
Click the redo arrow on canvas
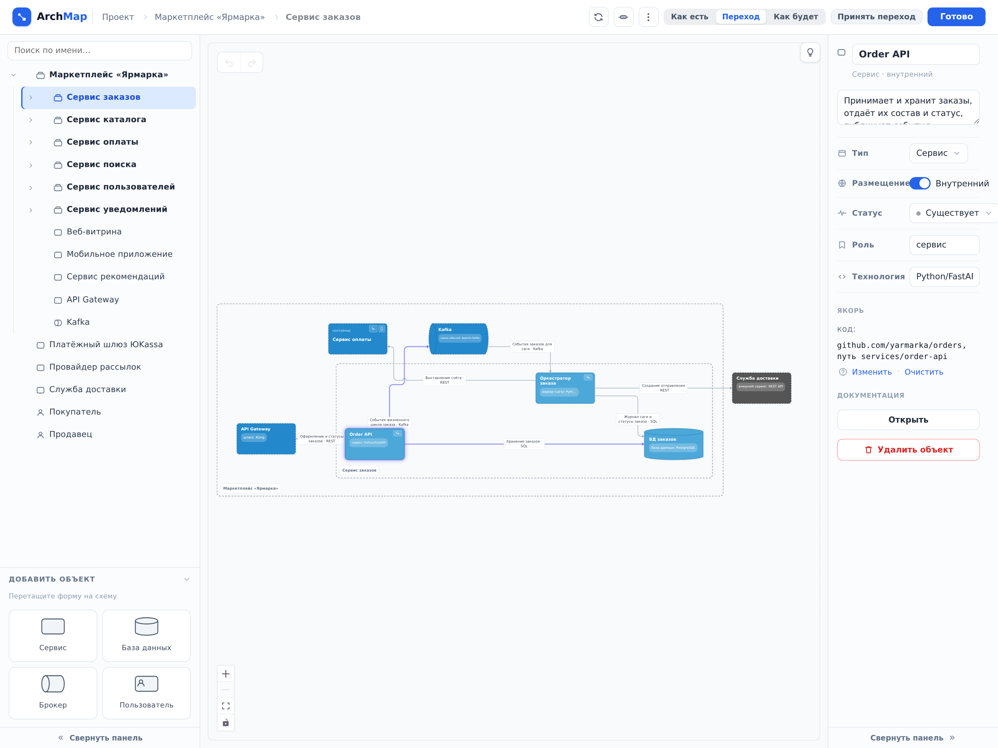click(252, 63)
